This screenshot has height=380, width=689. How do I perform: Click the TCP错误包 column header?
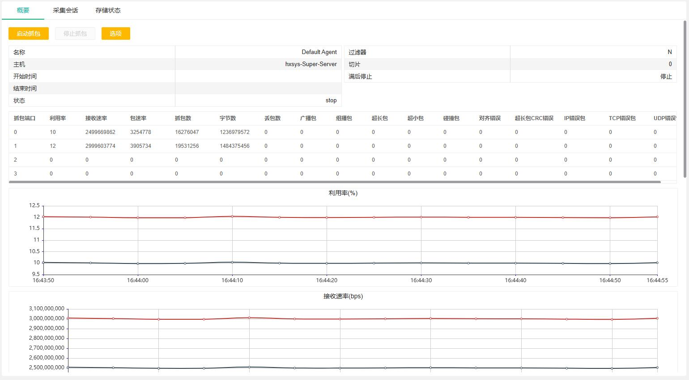(x=622, y=118)
